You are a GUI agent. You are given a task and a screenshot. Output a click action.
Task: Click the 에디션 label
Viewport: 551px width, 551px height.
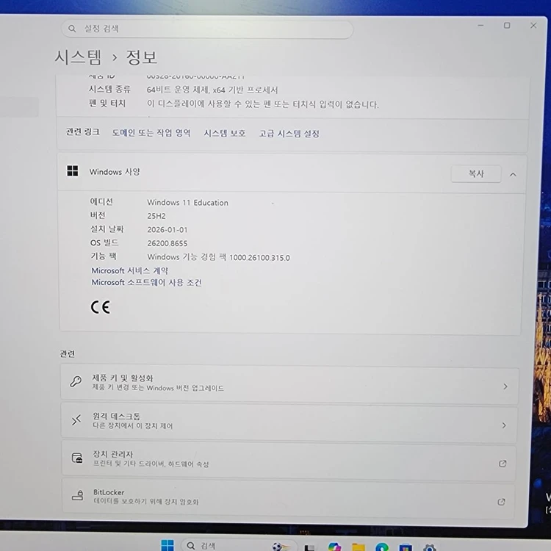101,202
